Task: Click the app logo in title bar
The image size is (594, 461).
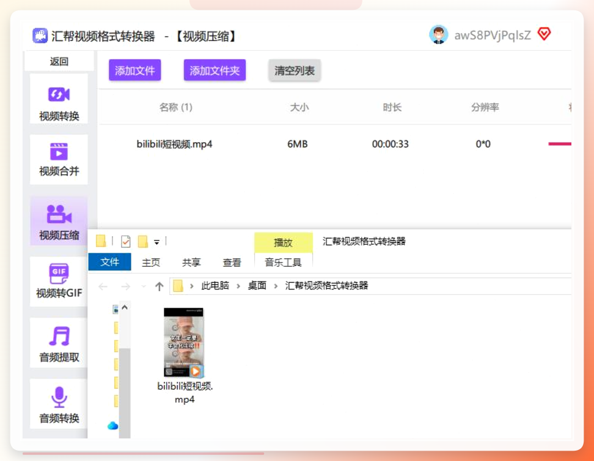Action: (x=40, y=35)
